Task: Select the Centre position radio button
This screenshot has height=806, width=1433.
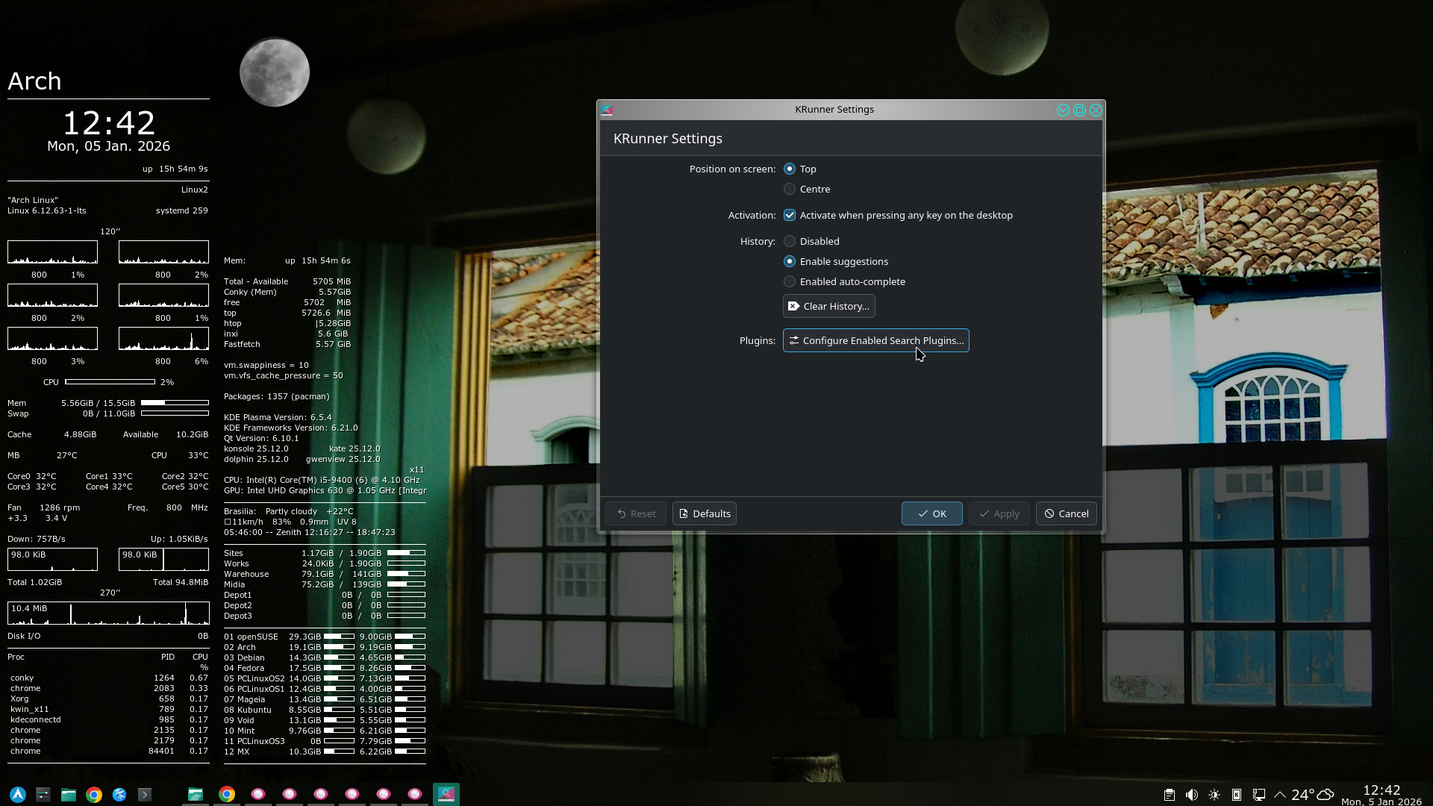Action: pyautogui.click(x=790, y=190)
